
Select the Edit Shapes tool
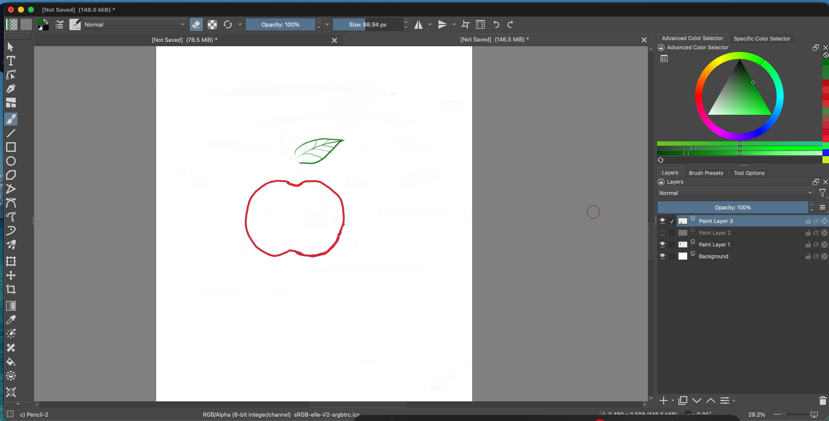pyautogui.click(x=11, y=75)
